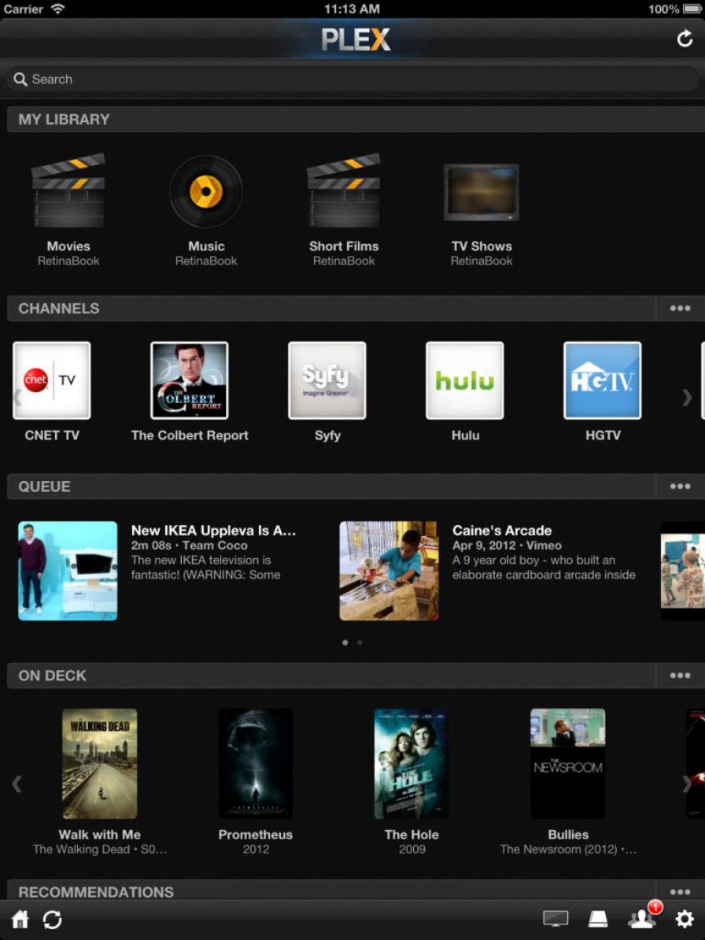Play the Caine's Arcade queue item
This screenshot has height=940, width=705.
click(387, 570)
